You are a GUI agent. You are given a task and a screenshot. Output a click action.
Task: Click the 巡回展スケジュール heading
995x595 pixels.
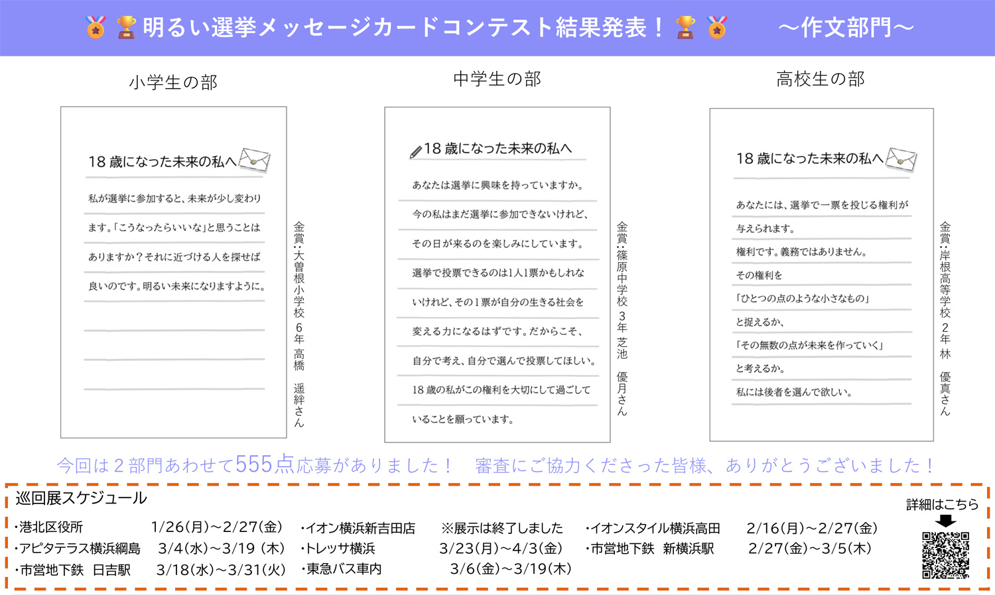81,498
